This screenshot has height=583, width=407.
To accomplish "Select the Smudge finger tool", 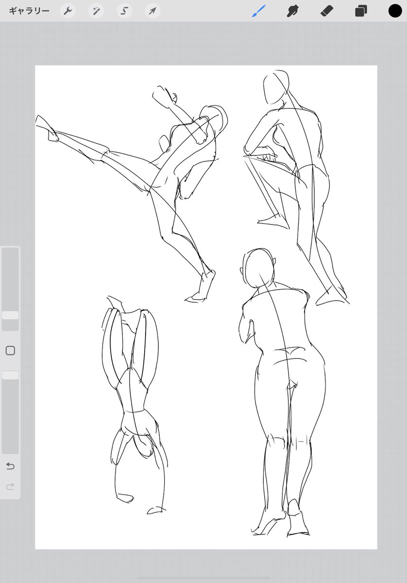I will click(x=292, y=11).
